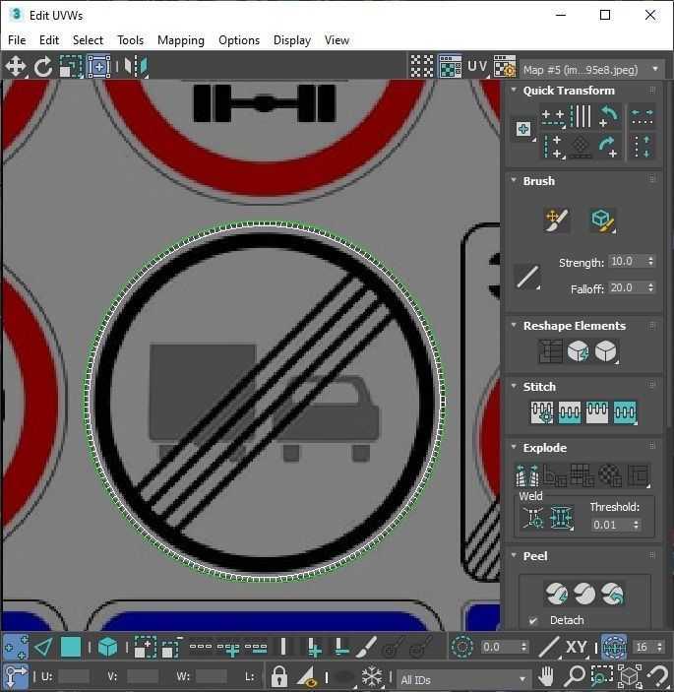
Task: Click the multi-tile view options icon
Action: coord(422,67)
